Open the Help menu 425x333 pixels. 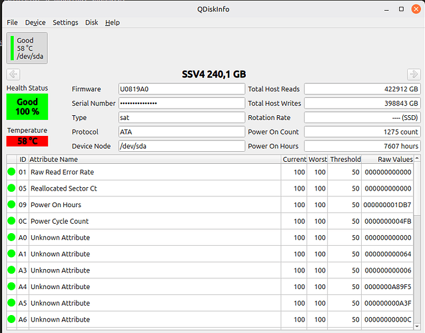[113, 23]
